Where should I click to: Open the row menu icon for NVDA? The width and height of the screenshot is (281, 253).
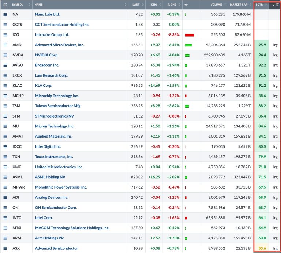pyautogui.click(x=5, y=55)
